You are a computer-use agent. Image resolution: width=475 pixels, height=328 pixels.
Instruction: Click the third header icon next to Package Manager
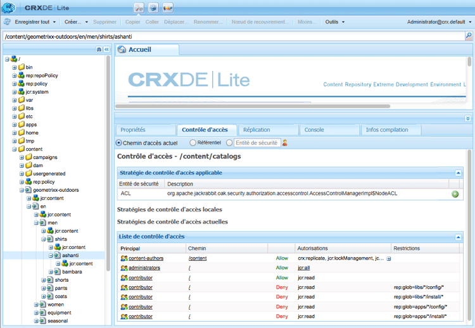[x=168, y=8]
